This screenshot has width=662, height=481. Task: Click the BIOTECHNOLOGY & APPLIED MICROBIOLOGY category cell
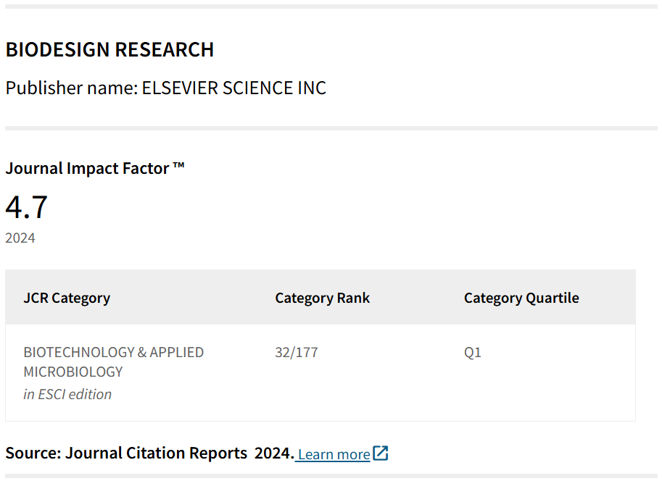(x=113, y=361)
